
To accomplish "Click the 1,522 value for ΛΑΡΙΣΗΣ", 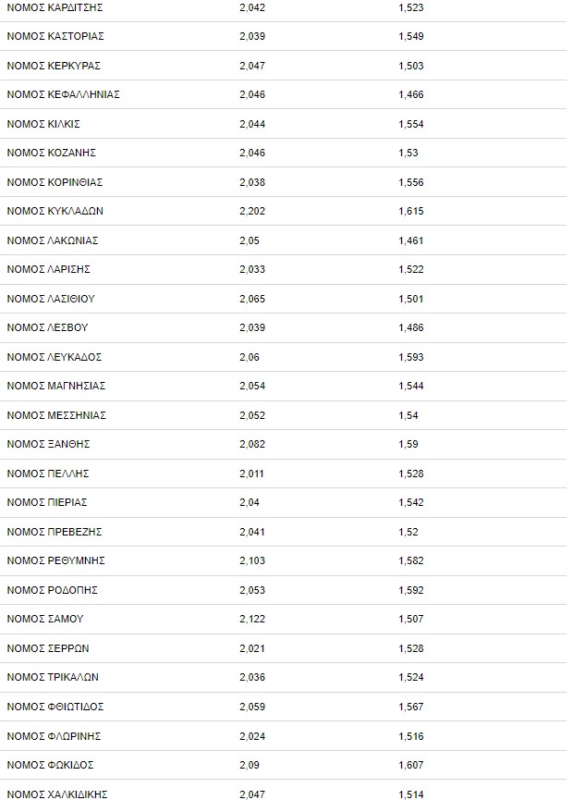I will point(411,269).
